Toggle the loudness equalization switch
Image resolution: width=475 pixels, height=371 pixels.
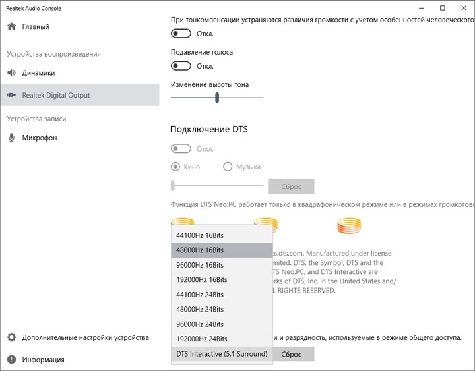tap(181, 34)
